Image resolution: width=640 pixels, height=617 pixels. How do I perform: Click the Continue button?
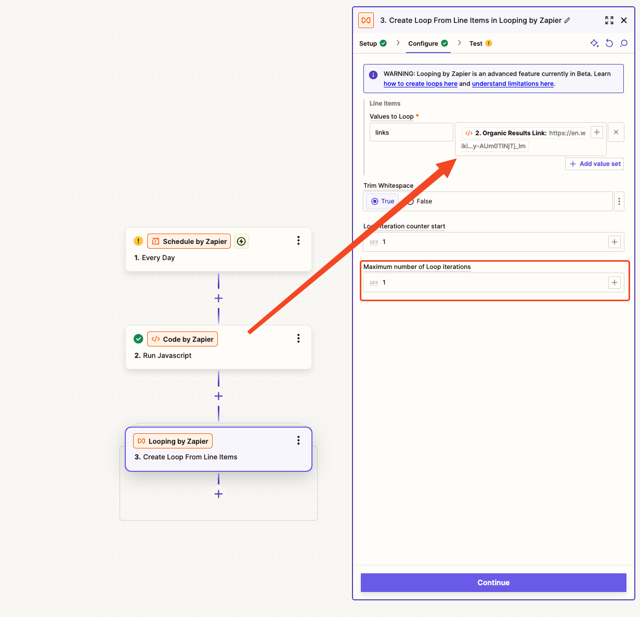pyautogui.click(x=493, y=583)
